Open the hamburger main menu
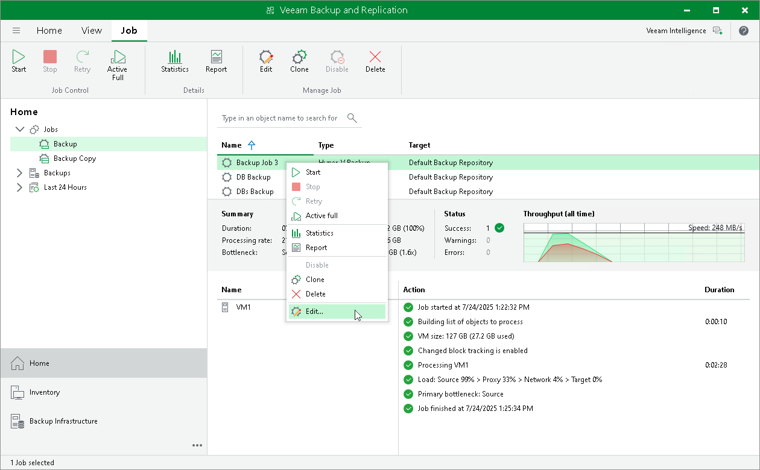 [16, 31]
